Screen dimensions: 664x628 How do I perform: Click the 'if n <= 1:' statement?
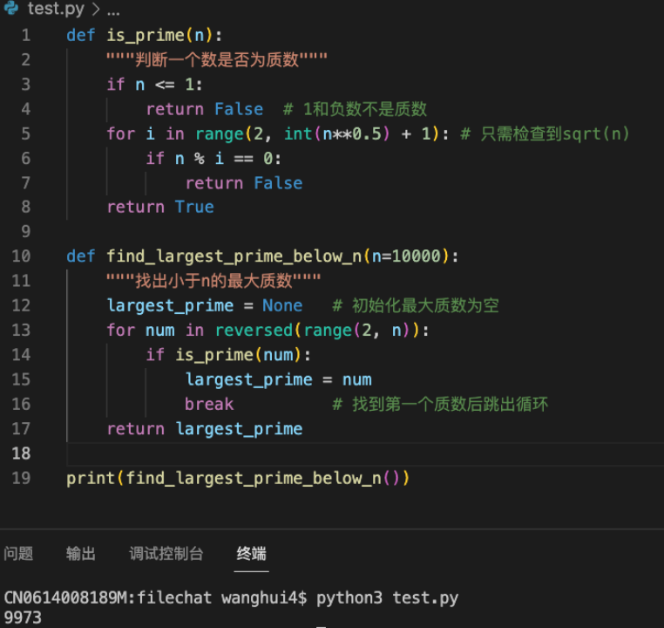coord(154,85)
